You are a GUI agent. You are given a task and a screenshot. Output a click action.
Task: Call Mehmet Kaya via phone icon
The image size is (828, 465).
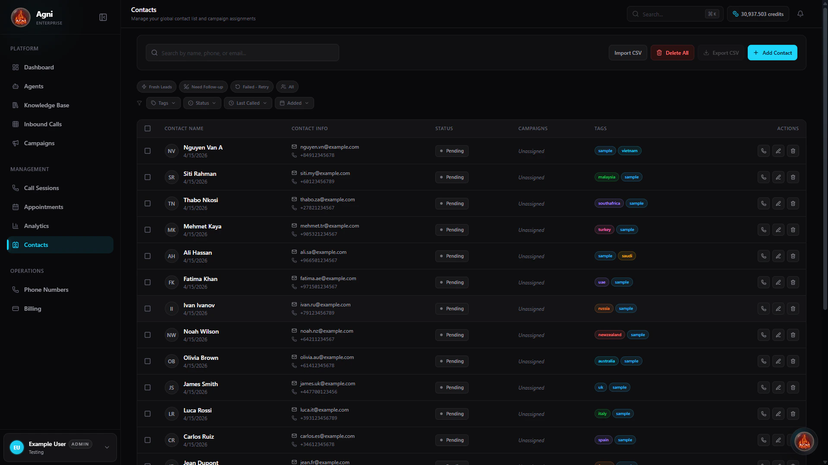point(764,230)
